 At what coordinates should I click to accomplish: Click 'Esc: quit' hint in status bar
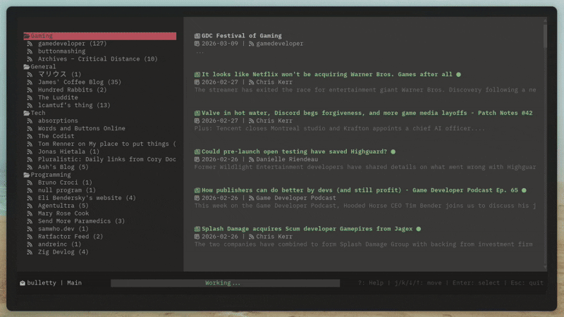pyautogui.click(x=527, y=283)
